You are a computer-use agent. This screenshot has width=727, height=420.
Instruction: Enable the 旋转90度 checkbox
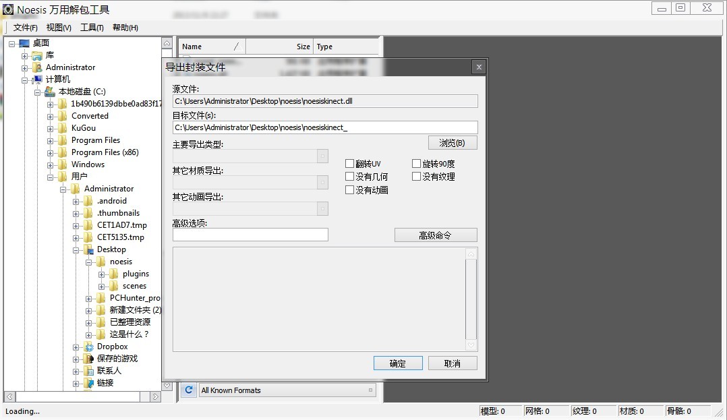[416, 163]
